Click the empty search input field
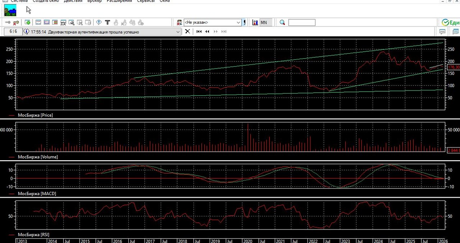 click(x=302, y=23)
